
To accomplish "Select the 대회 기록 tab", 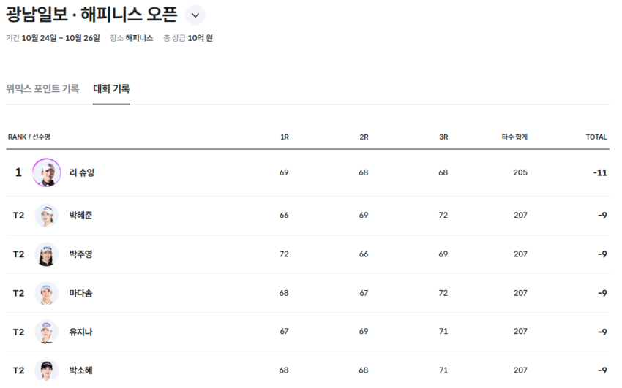I will 111,88.
